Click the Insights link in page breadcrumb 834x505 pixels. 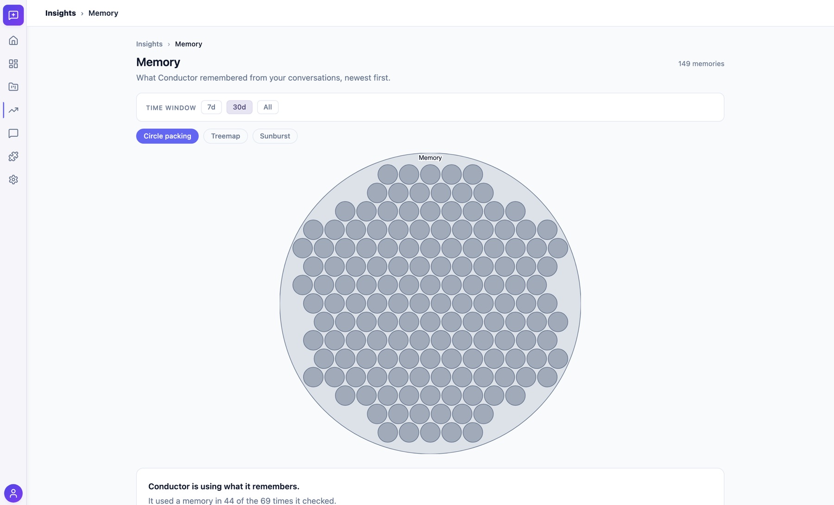(149, 44)
